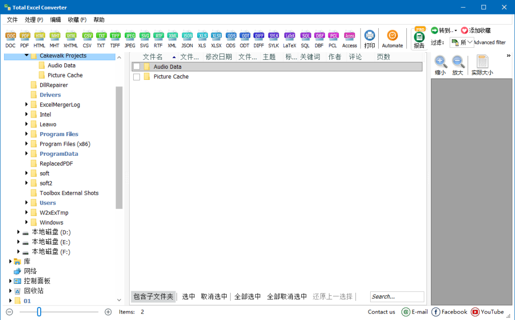This screenshot has height=320, width=515.
Task: Click the zoom slider handle
Action: click(39, 312)
